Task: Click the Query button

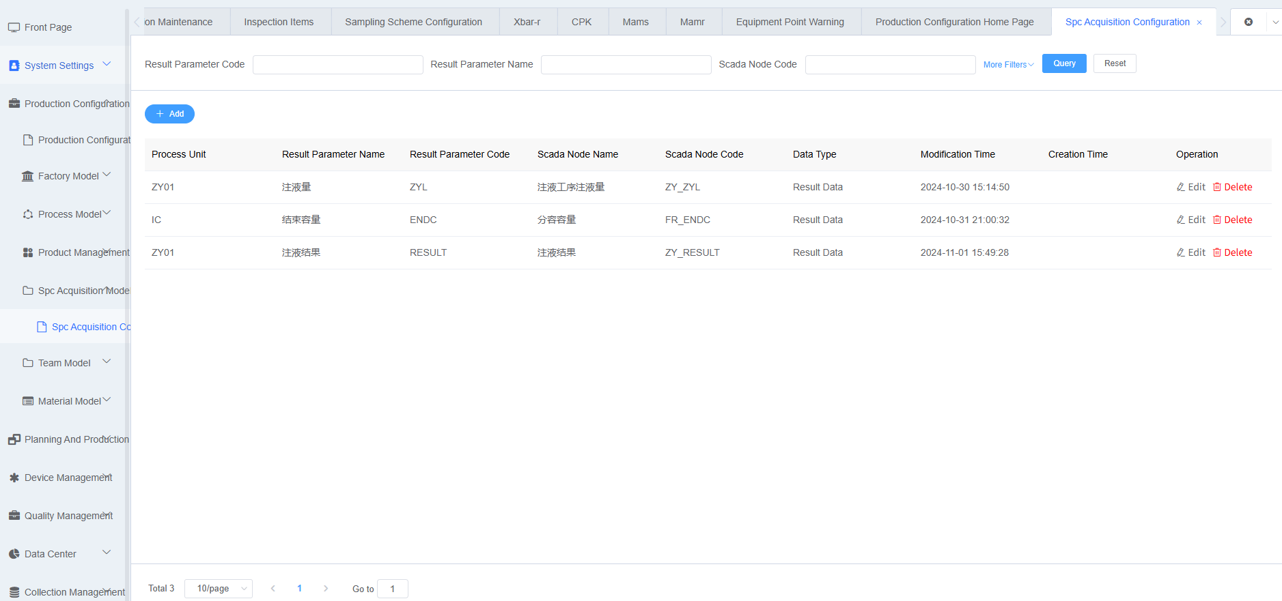Action: 1064,63
